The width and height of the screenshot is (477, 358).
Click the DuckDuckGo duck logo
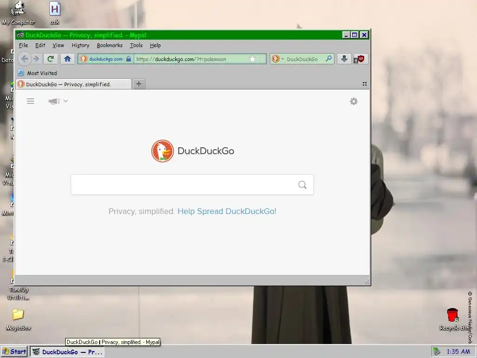point(163,151)
